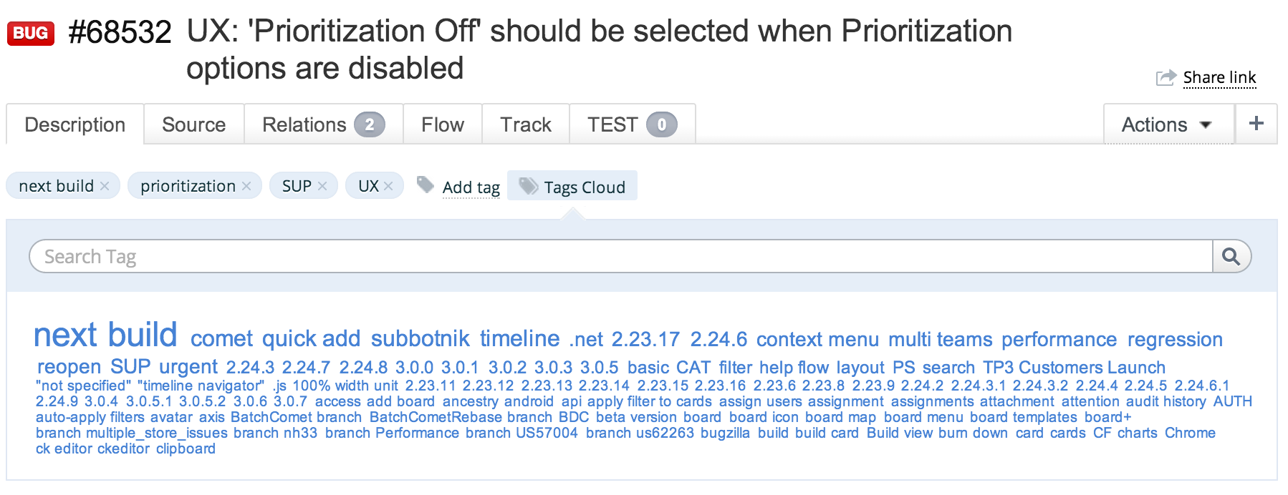The image size is (1288, 495).
Task: Remove the 'next build' tag
Action: [x=105, y=186]
